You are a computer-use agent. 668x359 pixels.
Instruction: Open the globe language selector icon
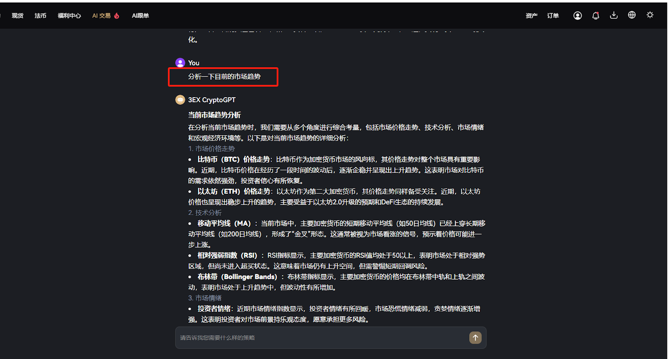(632, 15)
